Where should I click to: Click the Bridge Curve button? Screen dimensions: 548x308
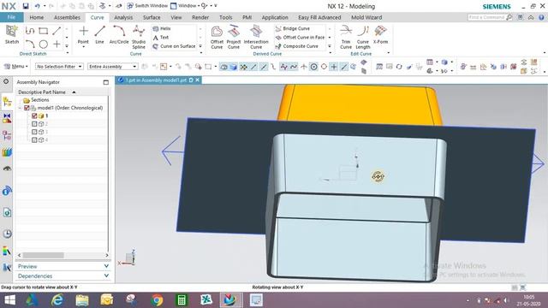pos(293,28)
